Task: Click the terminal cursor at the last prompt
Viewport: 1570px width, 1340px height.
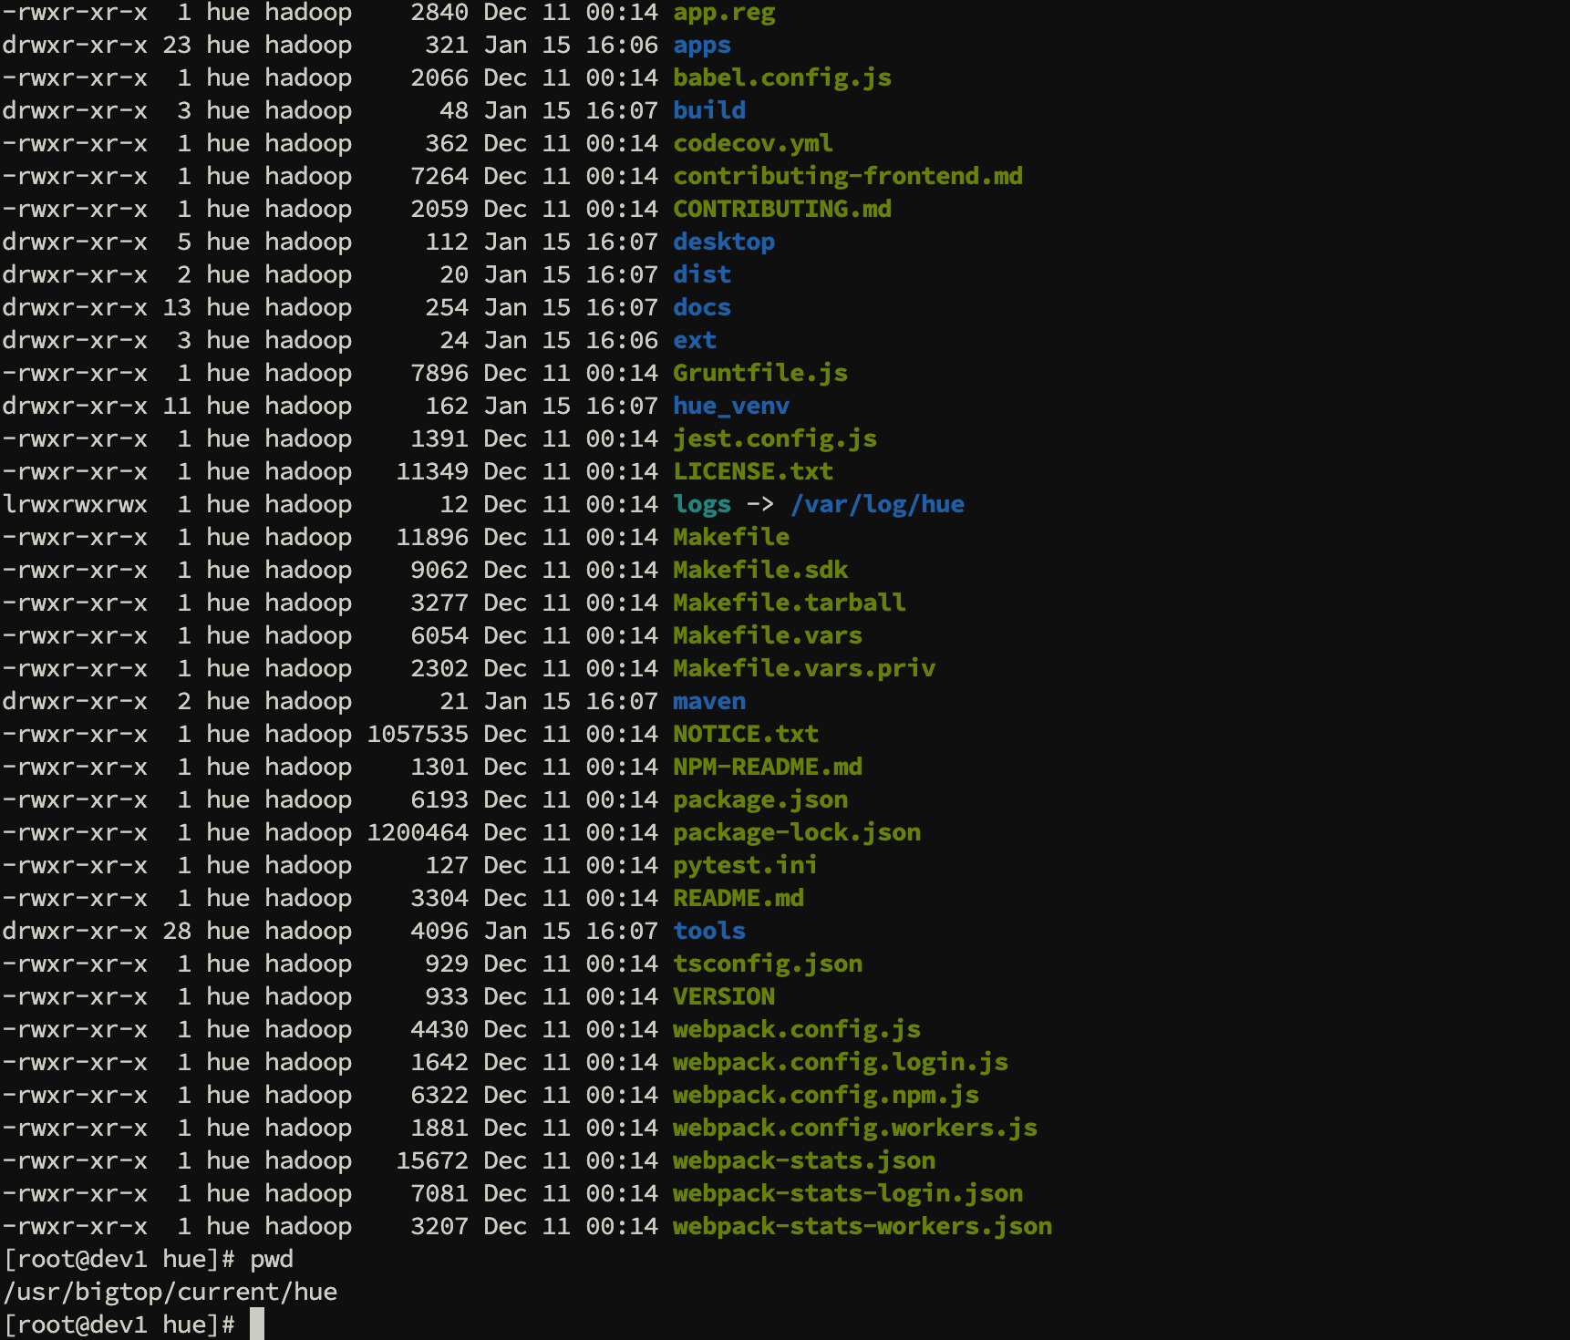Action: pos(257,1325)
